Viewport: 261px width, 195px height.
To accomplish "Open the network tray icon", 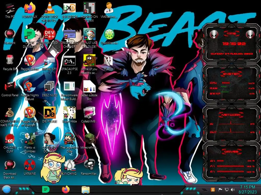I will [x=227, y=189].
